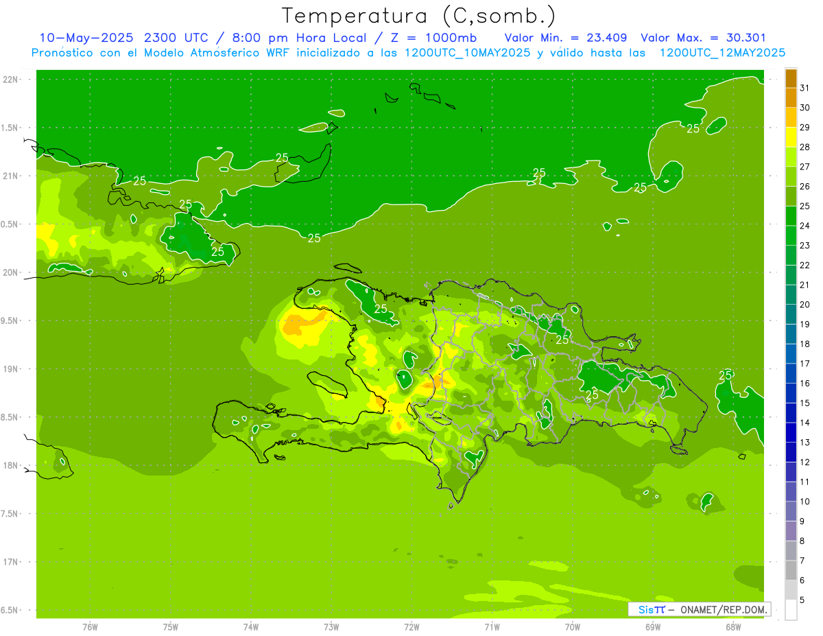
Task: Select the "Valor Min. = 23.409" readout
Action: tap(566, 38)
